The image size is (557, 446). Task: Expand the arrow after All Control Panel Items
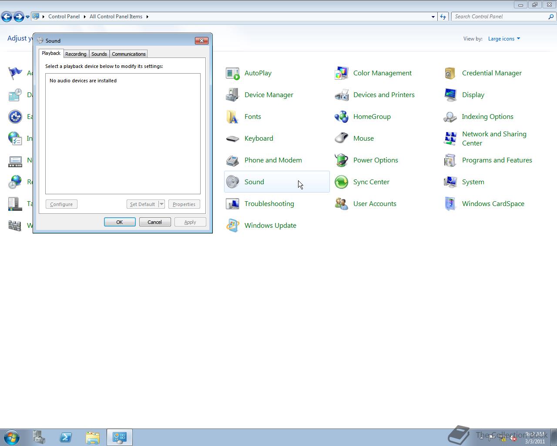tap(147, 17)
